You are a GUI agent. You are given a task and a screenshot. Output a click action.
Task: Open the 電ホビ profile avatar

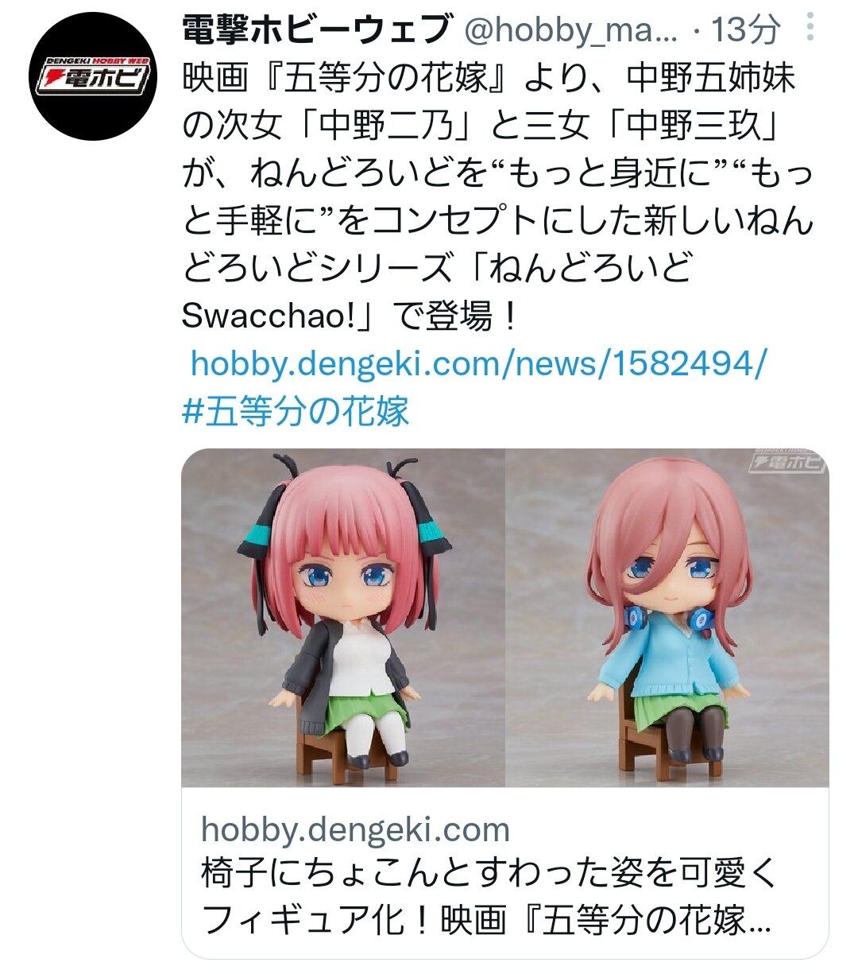tap(92, 76)
